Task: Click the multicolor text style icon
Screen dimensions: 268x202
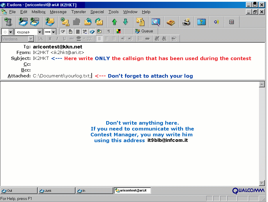Action: (x=118, y=32)
